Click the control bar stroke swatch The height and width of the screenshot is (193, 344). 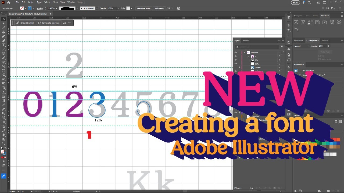[30, 8]
